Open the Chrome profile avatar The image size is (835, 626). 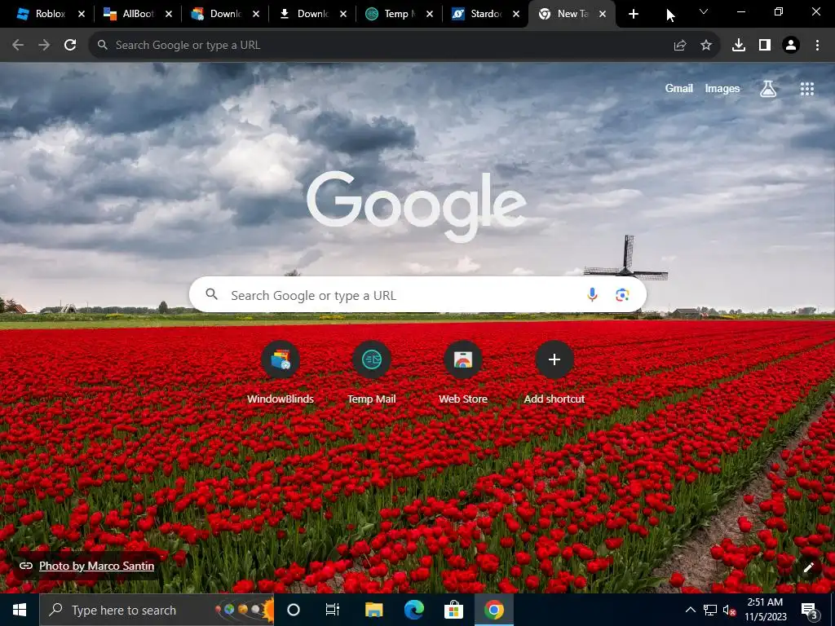(791, 46)
